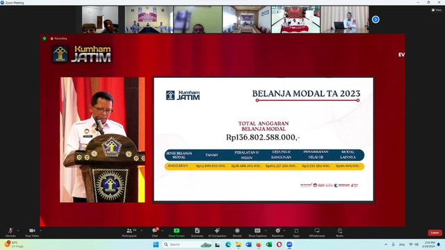Select thumbnail with green background participant

[x=197, y=19]
